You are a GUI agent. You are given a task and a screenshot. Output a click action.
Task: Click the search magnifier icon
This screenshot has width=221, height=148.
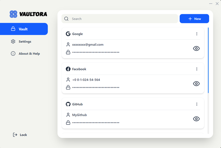tap(66, 19)
